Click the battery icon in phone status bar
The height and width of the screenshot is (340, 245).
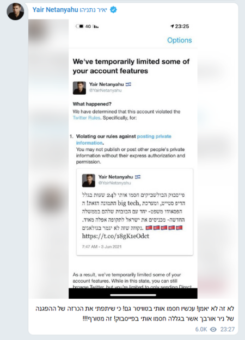pyautogui.click(x=79, y=26)
